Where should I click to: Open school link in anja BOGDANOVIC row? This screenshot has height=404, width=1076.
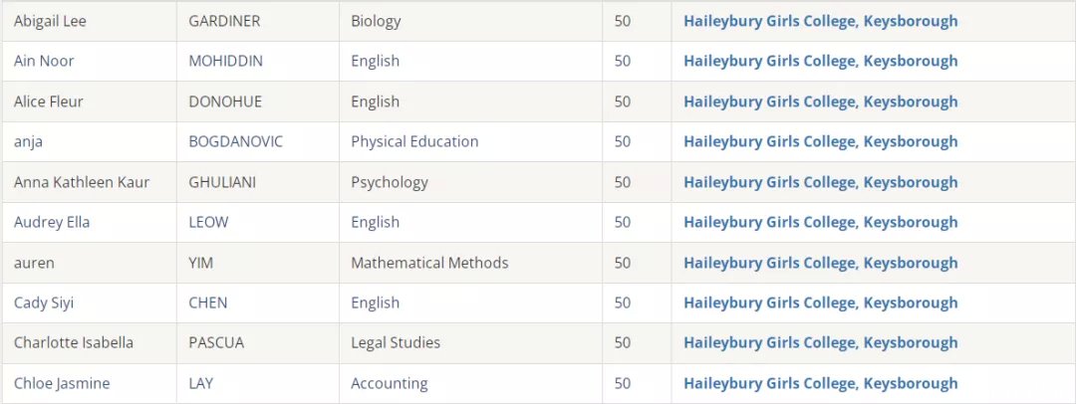pyautogui.click(x=820, y=142)
